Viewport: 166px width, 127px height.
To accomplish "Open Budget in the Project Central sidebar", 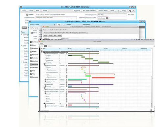I will [x=33, y=51].
